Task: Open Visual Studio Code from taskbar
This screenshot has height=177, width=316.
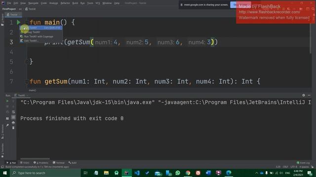Action: click(137, 173)
